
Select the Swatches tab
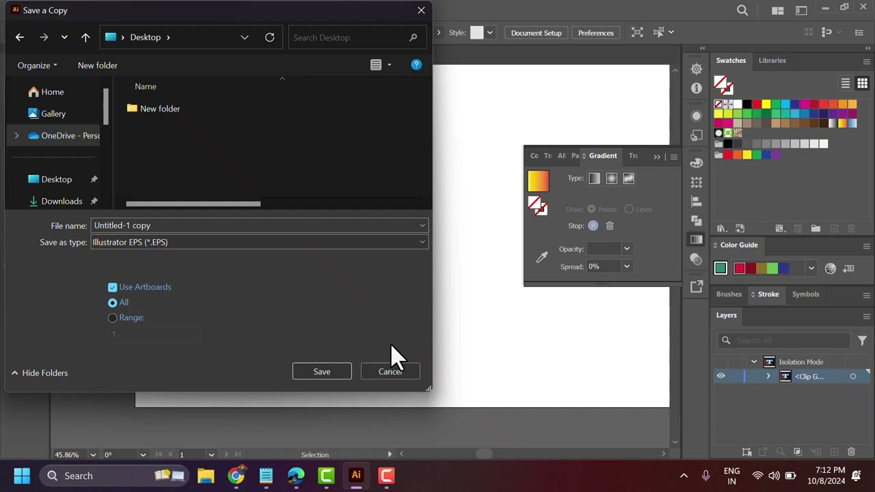pos(731,60)
